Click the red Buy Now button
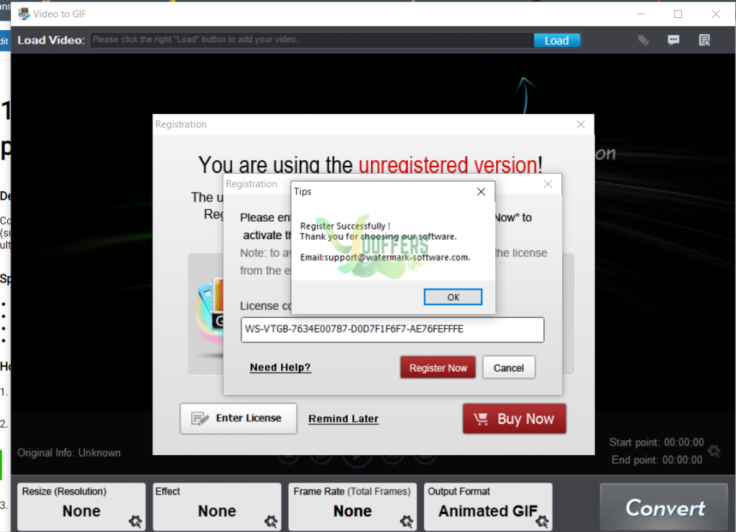Viewport: 736px width, 532px height. coord(515,418)
